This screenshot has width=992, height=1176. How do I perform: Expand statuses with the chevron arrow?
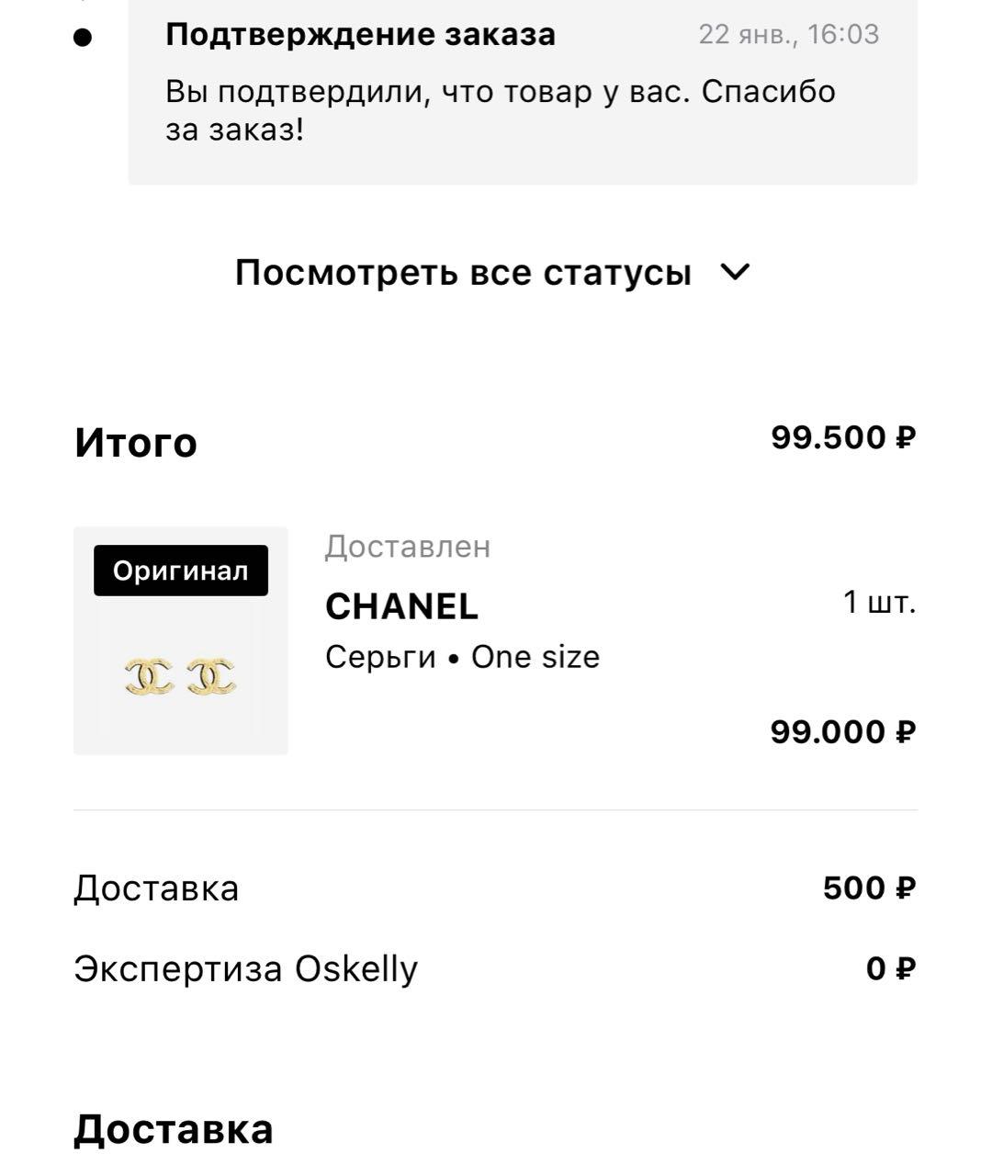(x=736, y=272)
